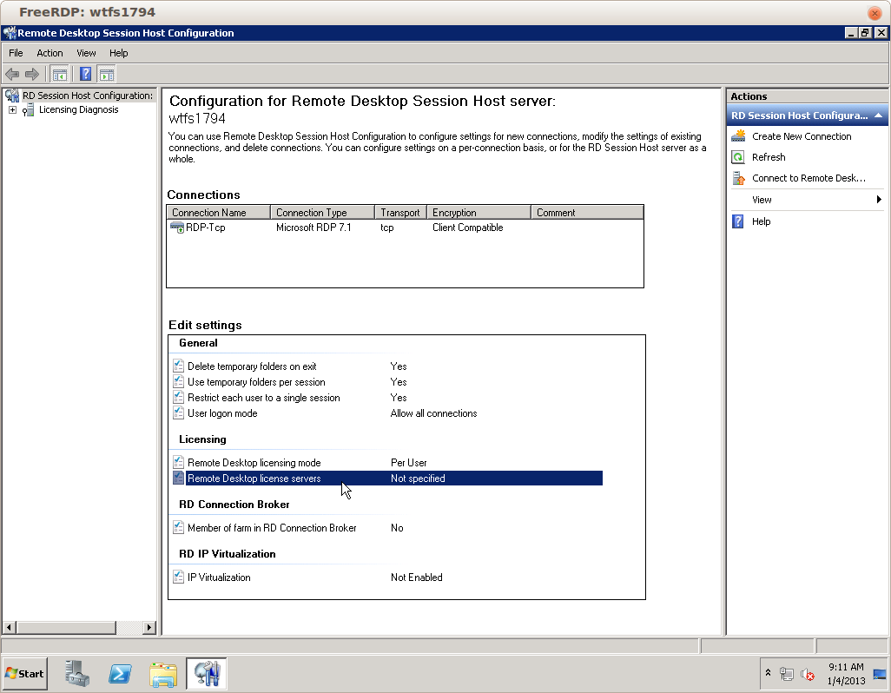
Task: Click the tree pane horizontal scrollbar thumb
Action: 66,628
